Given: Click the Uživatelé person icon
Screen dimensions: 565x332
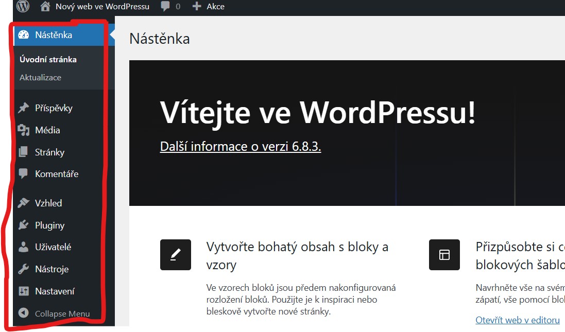Looking at the screenshot, I should point(24,247).
